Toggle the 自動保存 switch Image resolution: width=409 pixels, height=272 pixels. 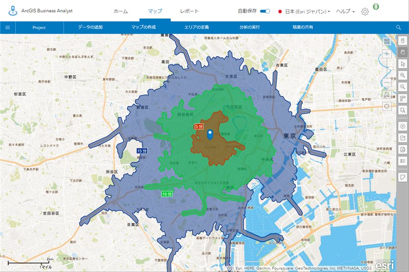click(265, 11)
